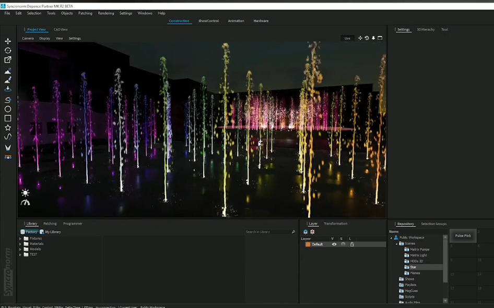The height and width of the screenshot is (308, 494).
Task: Collapse the Scenes node in Repository
Action: tap(396, 243)
